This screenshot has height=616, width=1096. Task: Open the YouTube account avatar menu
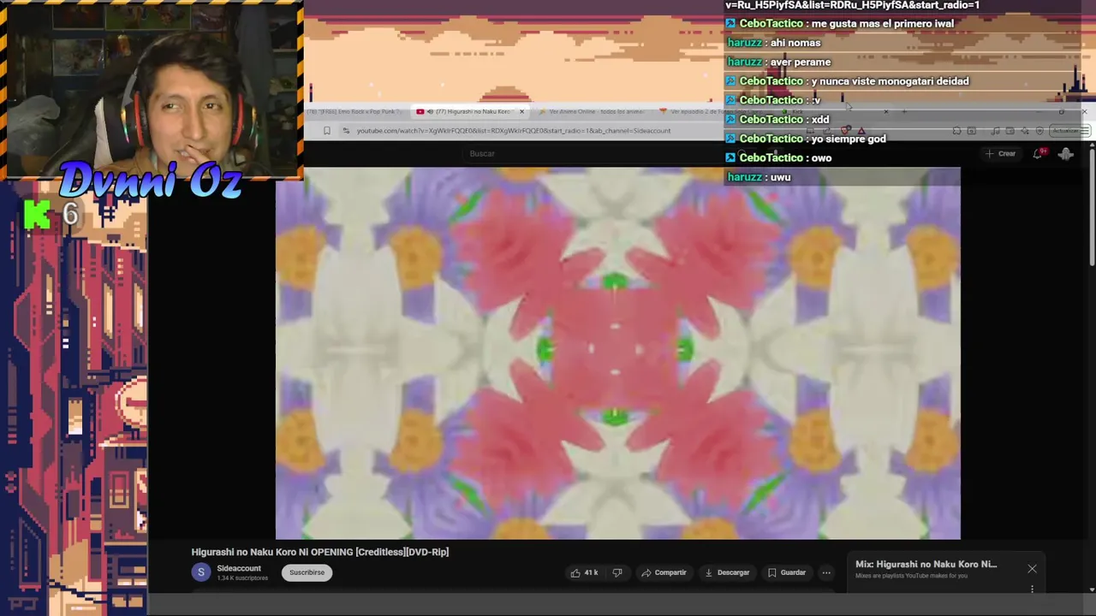pyautogui.click(x=1066, y=154)
